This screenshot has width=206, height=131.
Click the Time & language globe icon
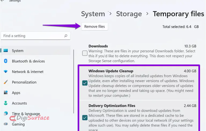pos(6,113)
